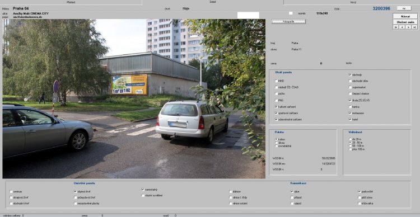The height and width of the screenshot is (217, 420).
Task: Uncheck škola ZŠ, SŠ, VŠ
Action: [350, 100]
